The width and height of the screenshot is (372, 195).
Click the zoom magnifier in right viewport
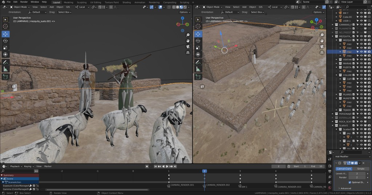pos(322,35)
